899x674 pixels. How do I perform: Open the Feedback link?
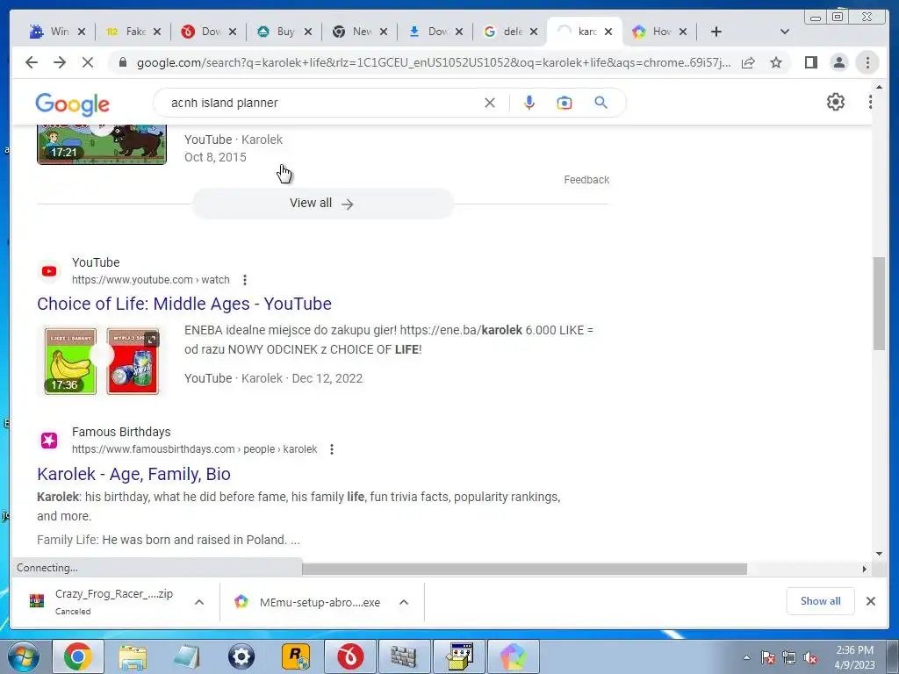click(586, 179)
